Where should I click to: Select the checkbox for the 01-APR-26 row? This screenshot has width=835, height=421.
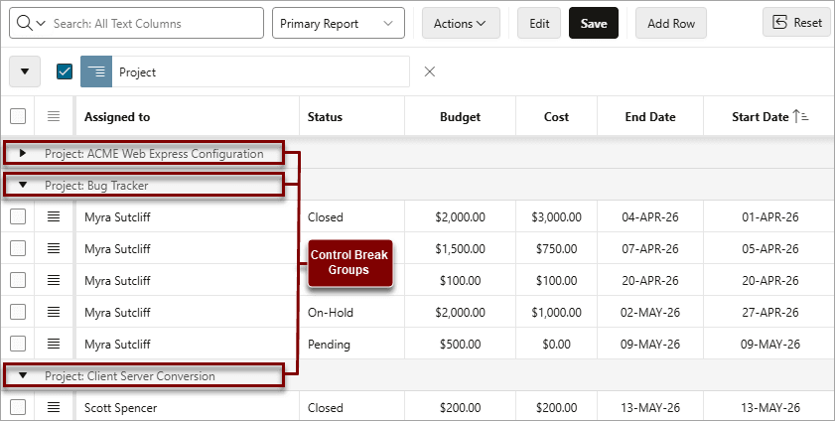pos(18,216)
